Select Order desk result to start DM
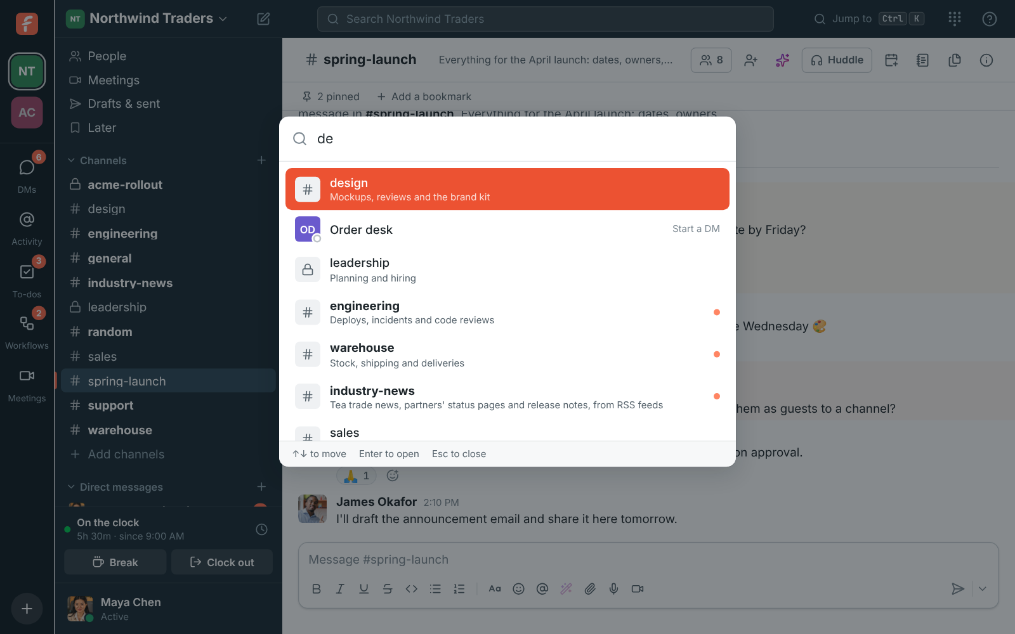 coord(507,230)
